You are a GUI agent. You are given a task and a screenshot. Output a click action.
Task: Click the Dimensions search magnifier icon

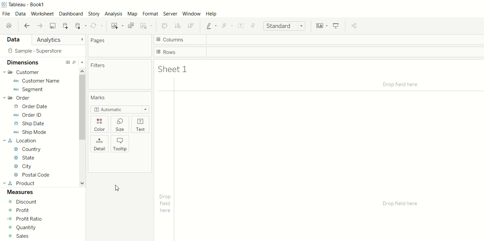coord(74,62)
